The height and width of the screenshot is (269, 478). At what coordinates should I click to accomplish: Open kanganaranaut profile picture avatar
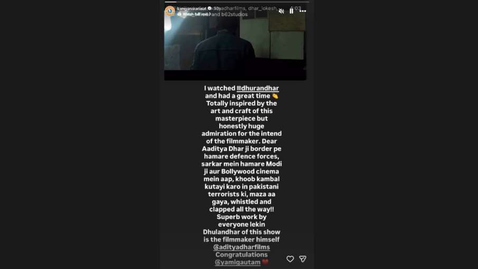click(x=170, y=11)
